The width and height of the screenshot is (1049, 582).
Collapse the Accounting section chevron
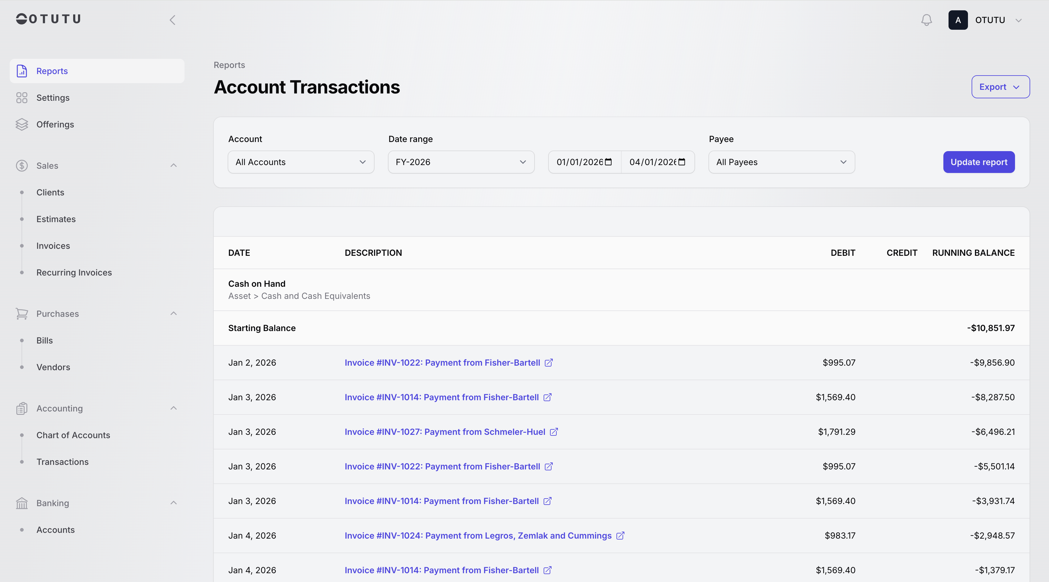click(174, 408)
